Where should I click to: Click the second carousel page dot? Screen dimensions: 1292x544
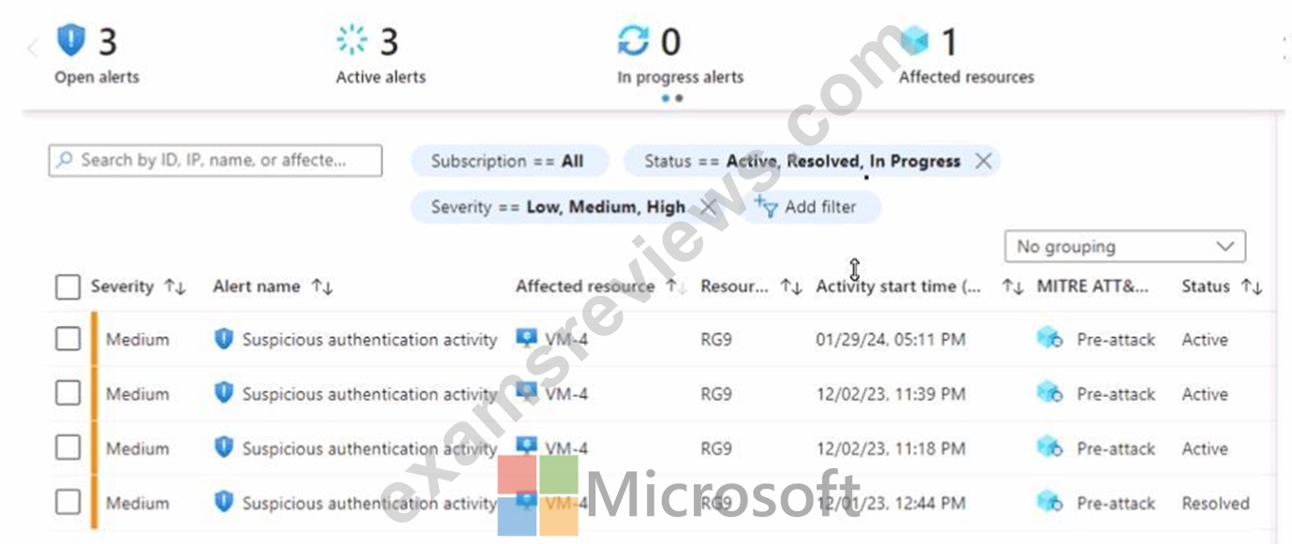pos(680,98)
